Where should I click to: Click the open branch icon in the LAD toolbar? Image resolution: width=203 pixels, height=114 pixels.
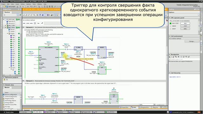click(38, 23)
